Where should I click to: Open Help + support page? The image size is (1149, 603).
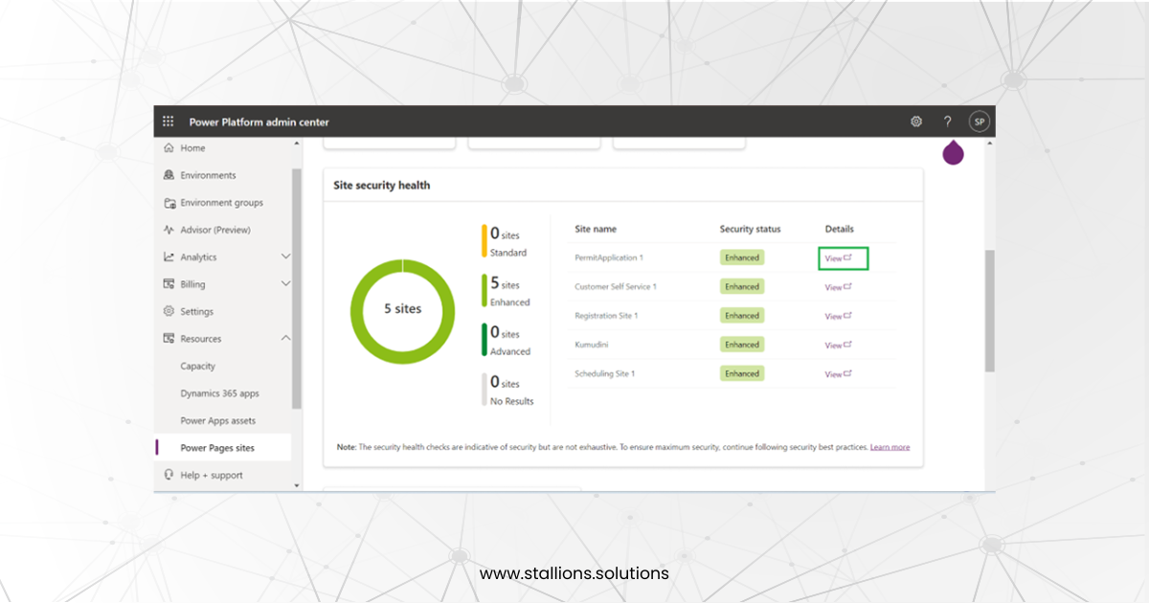tap(212, 475)
